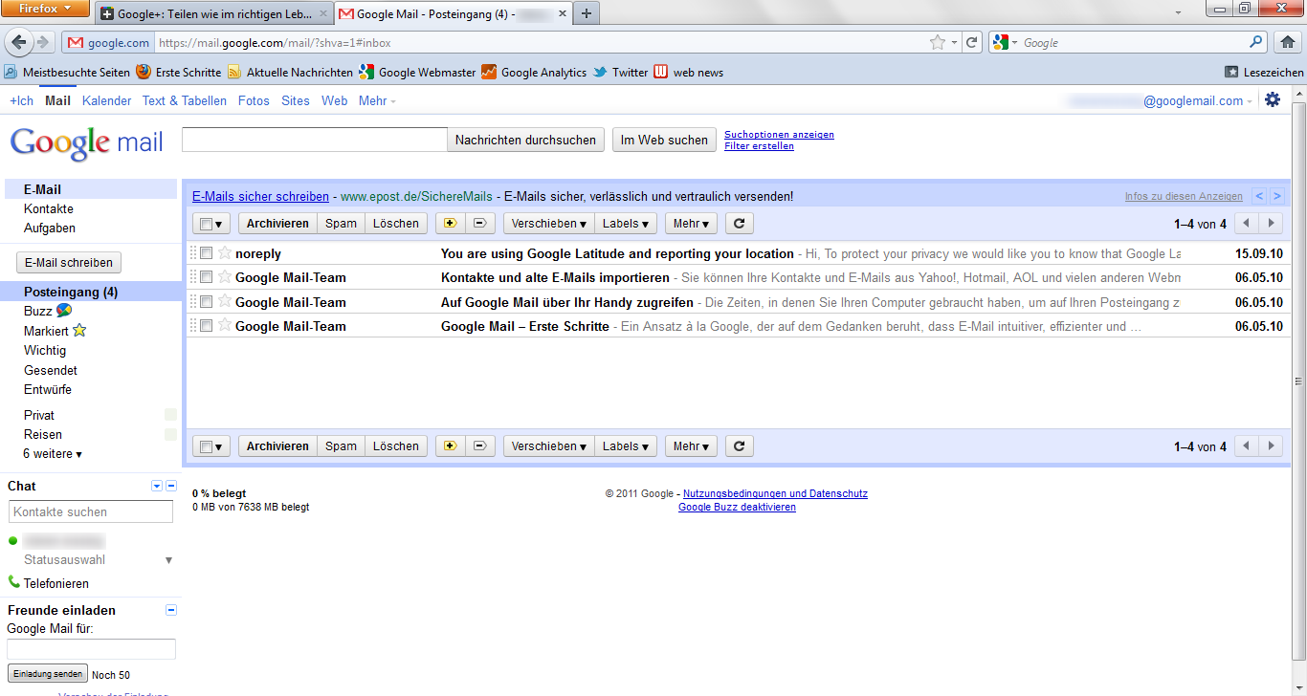Check the checkbox of the noreply email
The width and height of the screenshot is (1307, 696).
click(x=206, y=253)
